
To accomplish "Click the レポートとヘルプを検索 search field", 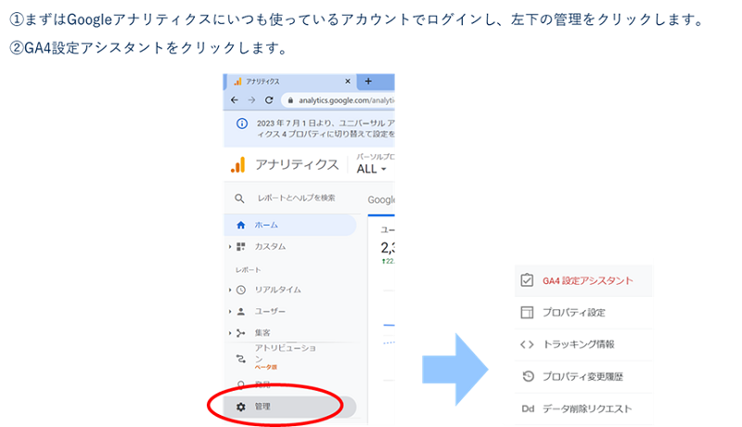I will [296, 198].
